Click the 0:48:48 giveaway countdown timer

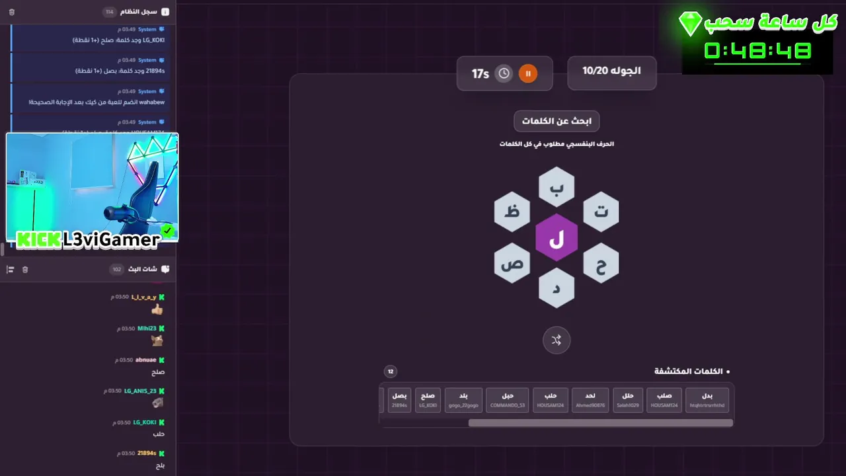(x=758, y=50)
